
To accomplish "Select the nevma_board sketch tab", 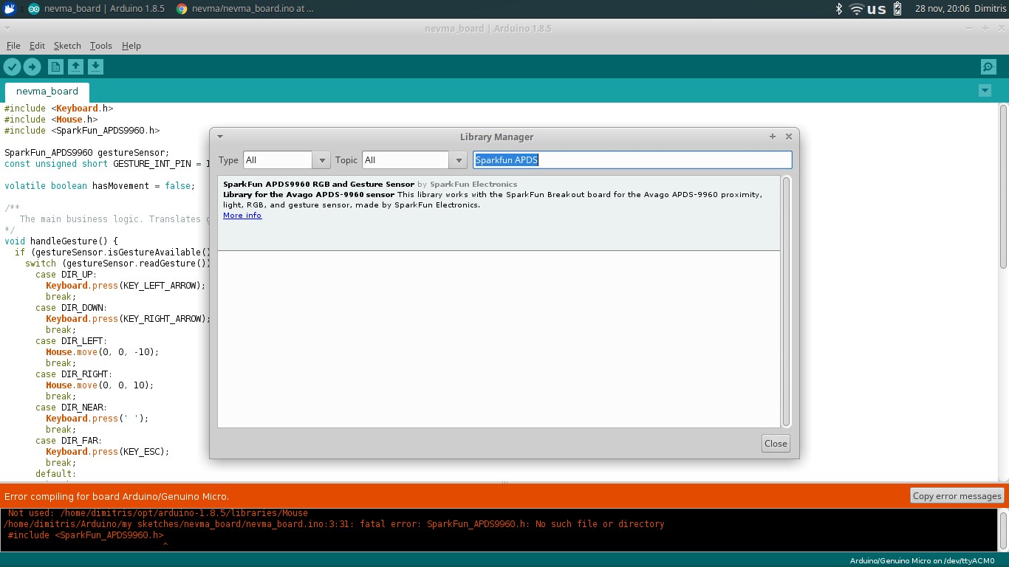I will (47, 92).
